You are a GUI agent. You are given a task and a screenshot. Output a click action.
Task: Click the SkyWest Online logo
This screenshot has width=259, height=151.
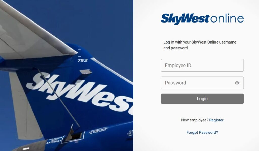coord(202,19)
